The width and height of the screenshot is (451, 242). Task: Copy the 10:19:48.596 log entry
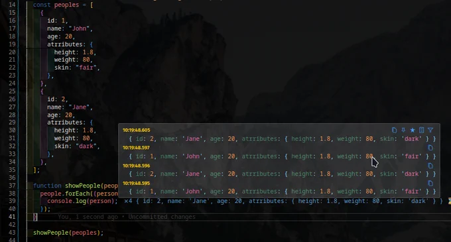click(x=430, y=166)
